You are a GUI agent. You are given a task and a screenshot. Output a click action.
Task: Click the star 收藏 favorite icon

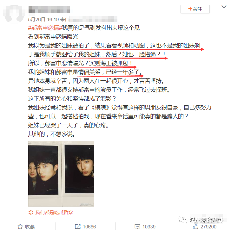click(20, 227)
